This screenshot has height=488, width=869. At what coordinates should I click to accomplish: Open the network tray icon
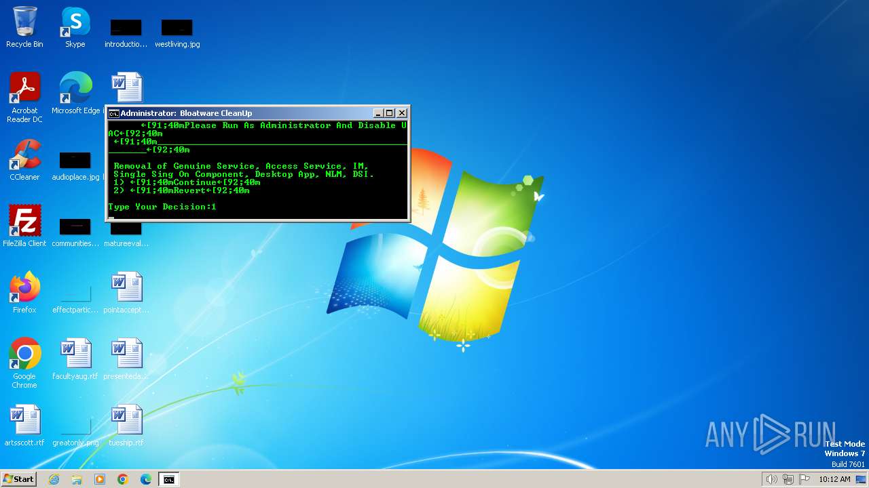click(788, 479)
